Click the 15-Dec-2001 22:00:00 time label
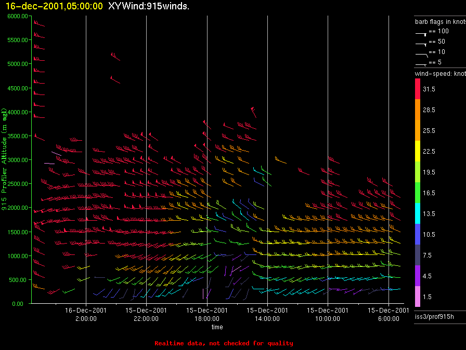The width and height of the screenshot is (466, 350). point(146,314)
